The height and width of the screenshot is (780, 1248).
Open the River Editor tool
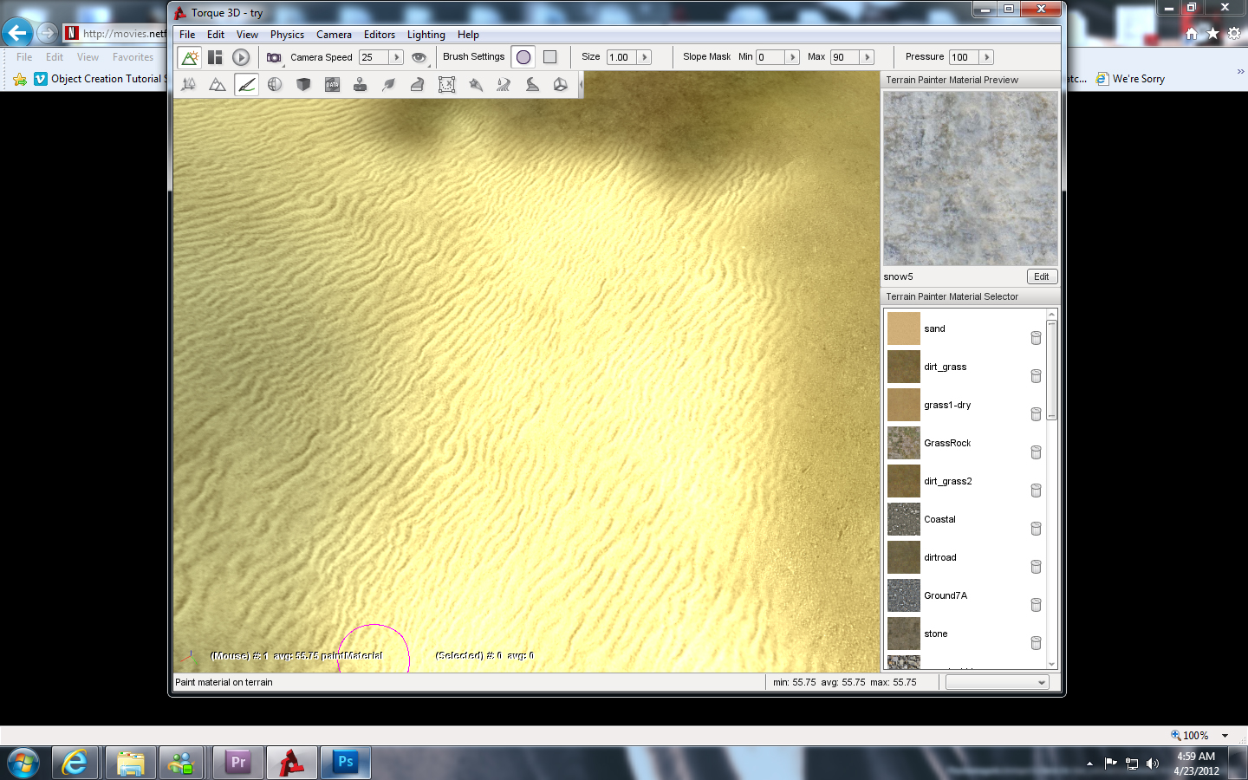click(504, 84)
